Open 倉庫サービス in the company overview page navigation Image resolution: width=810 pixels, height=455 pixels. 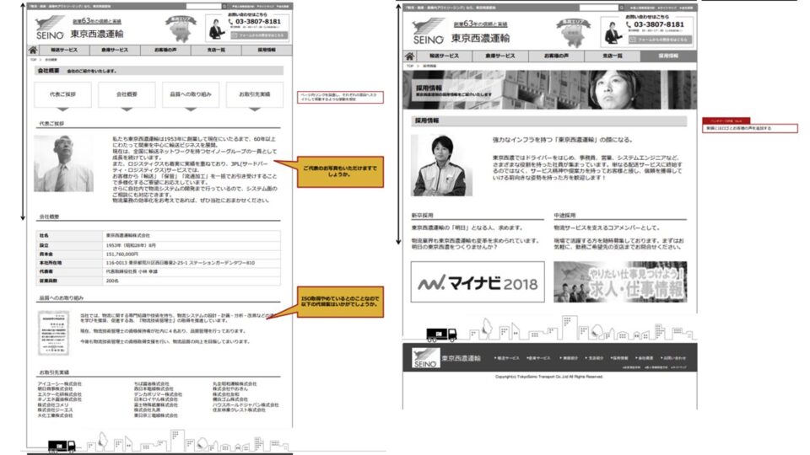(115, 50)
